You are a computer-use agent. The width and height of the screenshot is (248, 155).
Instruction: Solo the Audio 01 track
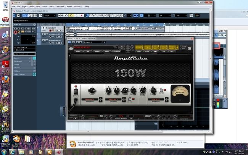coord(47,28)
